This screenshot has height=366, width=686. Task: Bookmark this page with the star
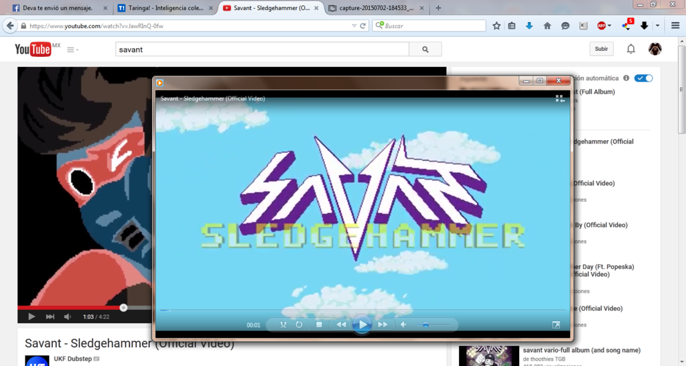[496, 26]
